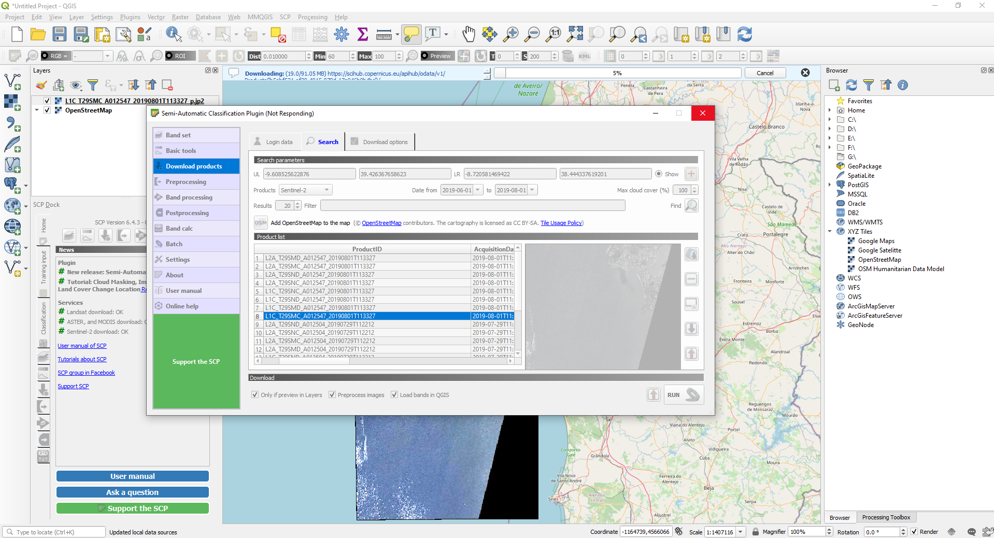This screenshot has height=538, width=994.
Task: Click the User manual blue button
Action: [x=133, y=476]
